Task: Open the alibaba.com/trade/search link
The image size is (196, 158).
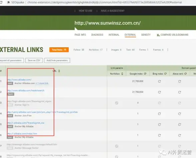Action: tap(26, 91)
